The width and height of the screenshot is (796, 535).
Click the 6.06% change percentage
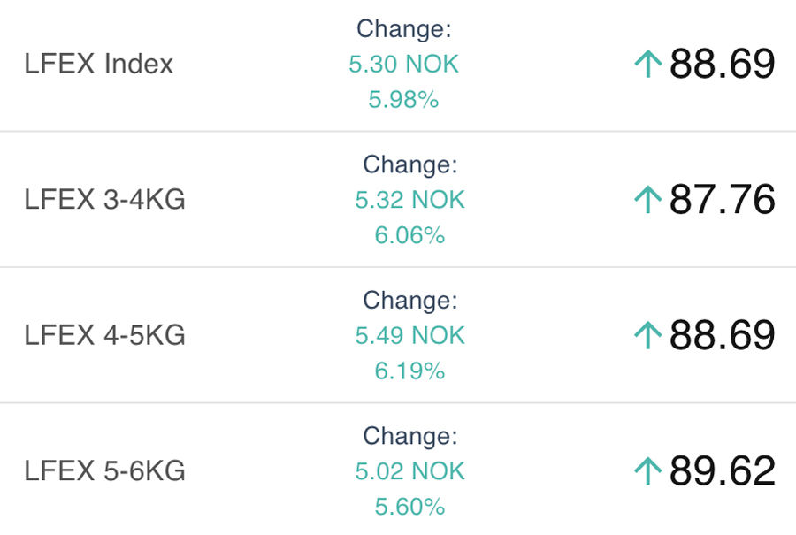pyautogui.click(x=409, y=236)
